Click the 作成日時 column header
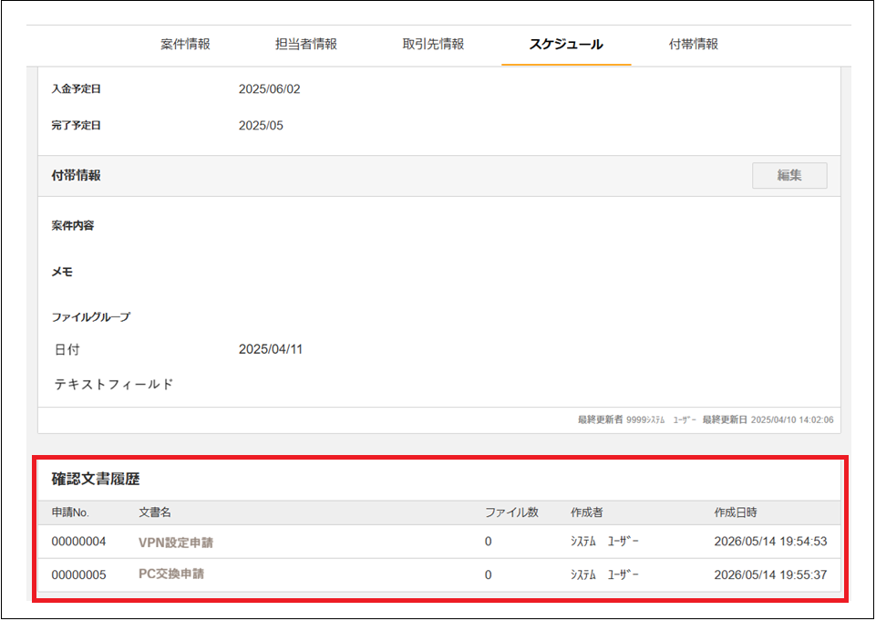The width and height of the screenshot is (876, 621). pyautogui.click(x=736, y=512)
